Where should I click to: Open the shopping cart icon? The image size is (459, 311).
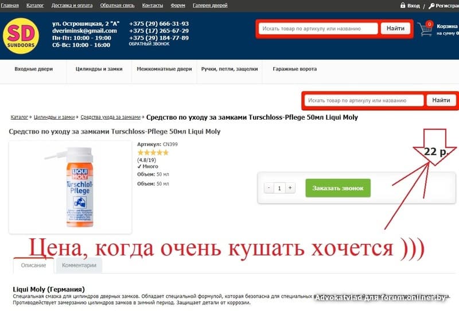(425, 29)
